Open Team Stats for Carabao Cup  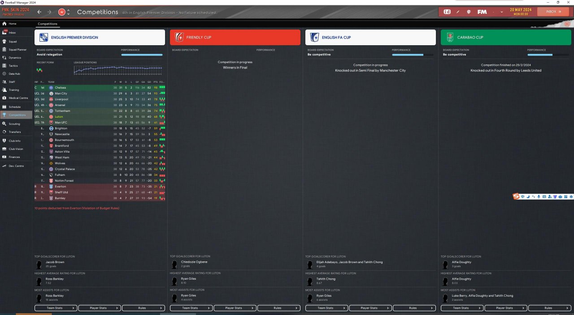point(462,308)
